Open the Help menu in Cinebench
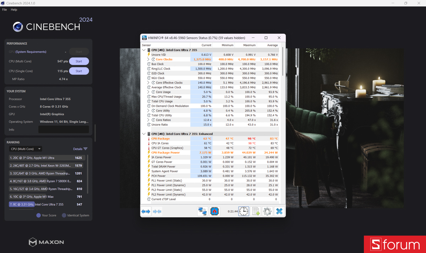The image size is (426, 253). tap(14, 10)
